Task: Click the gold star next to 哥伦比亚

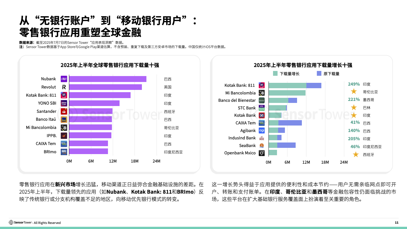Action: pos(354,91)
